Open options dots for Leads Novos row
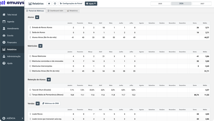The width and height of the screenshot is (214, 121). 30,114
